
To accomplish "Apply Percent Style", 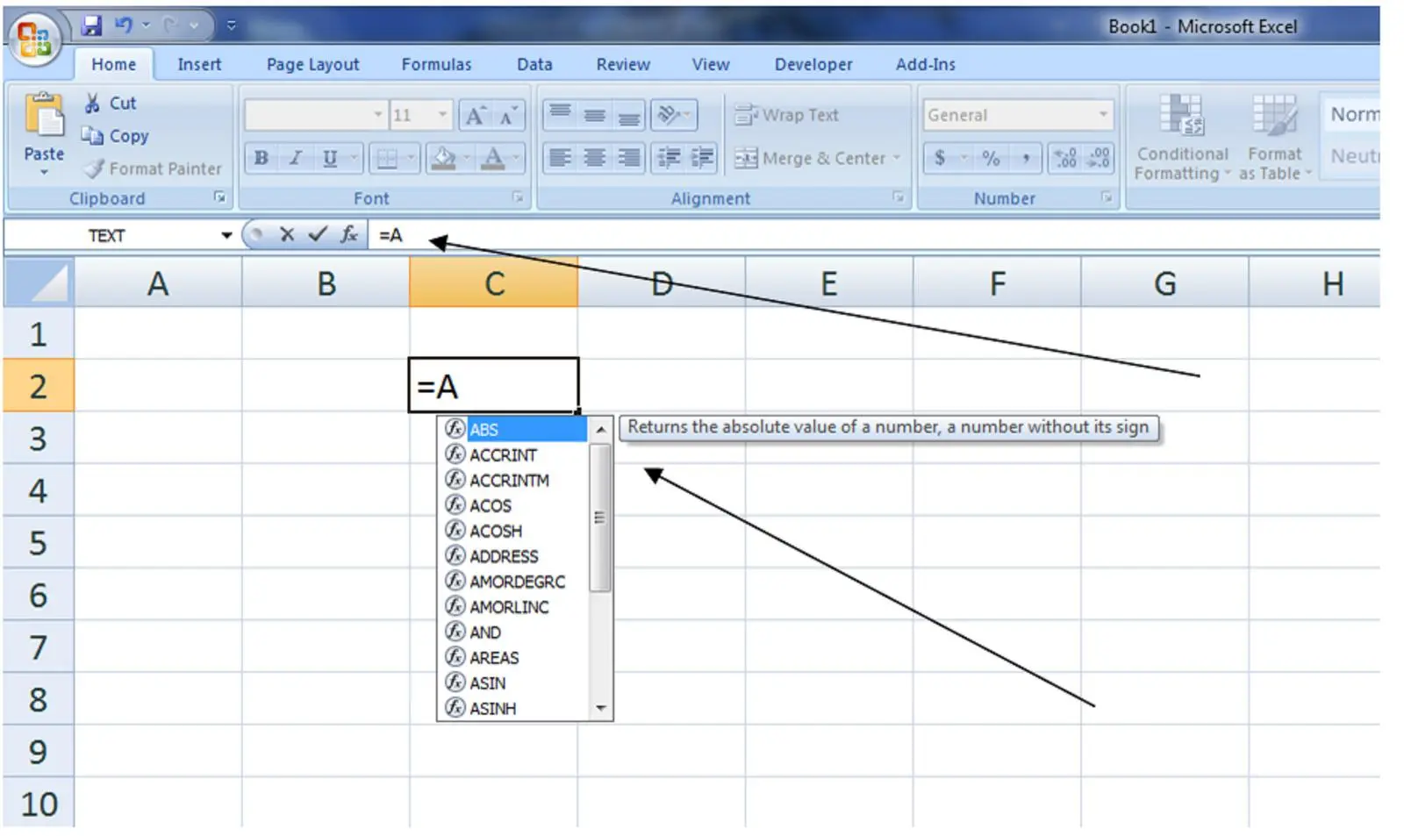I will [991, 158].
